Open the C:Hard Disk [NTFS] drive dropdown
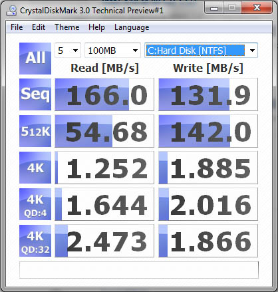This screenshot has width=278, height=292. click(201, 51)
